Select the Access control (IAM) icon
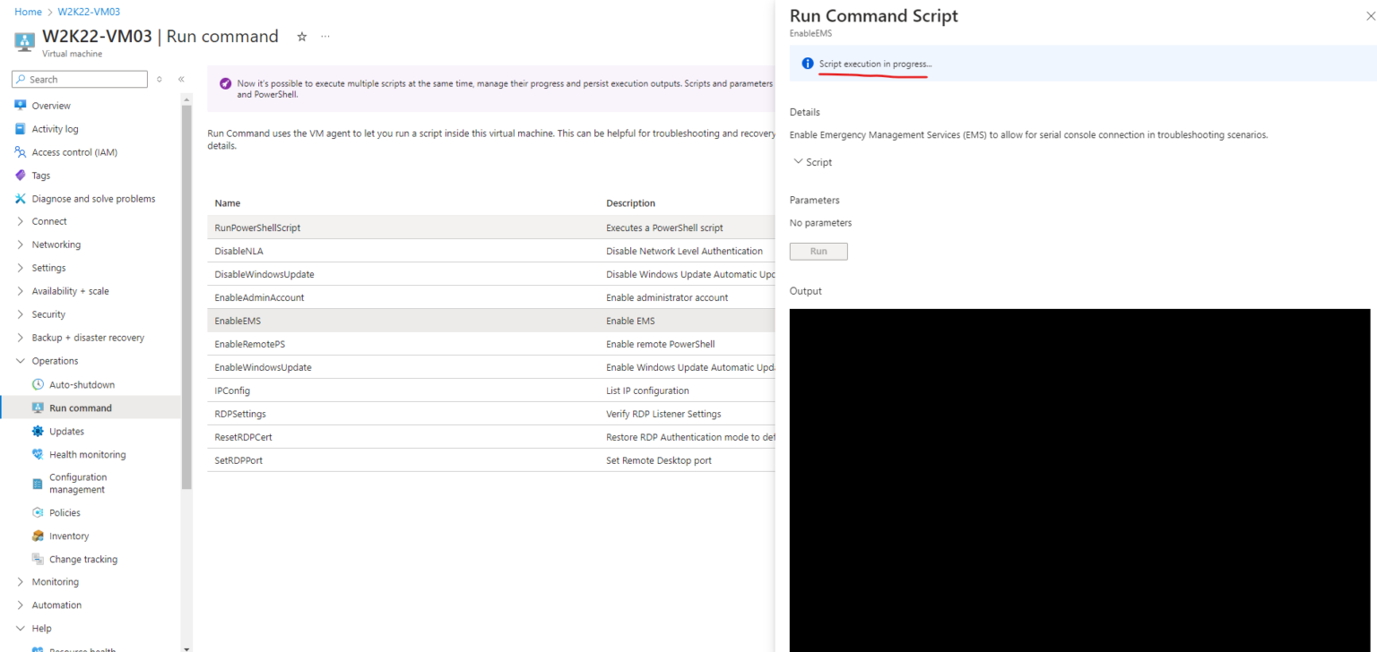Image resolution: width=1377 pixels, height=652 pixels. point(22,151)
